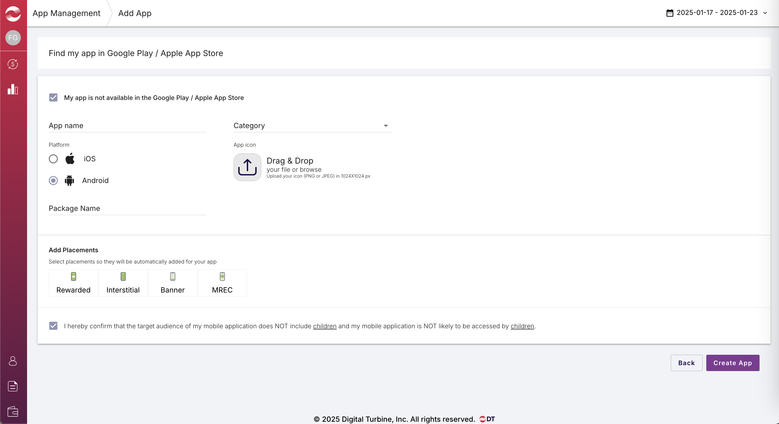Click the calendar icon beside date range
The image size is (779, 424).
click(670, 13)
